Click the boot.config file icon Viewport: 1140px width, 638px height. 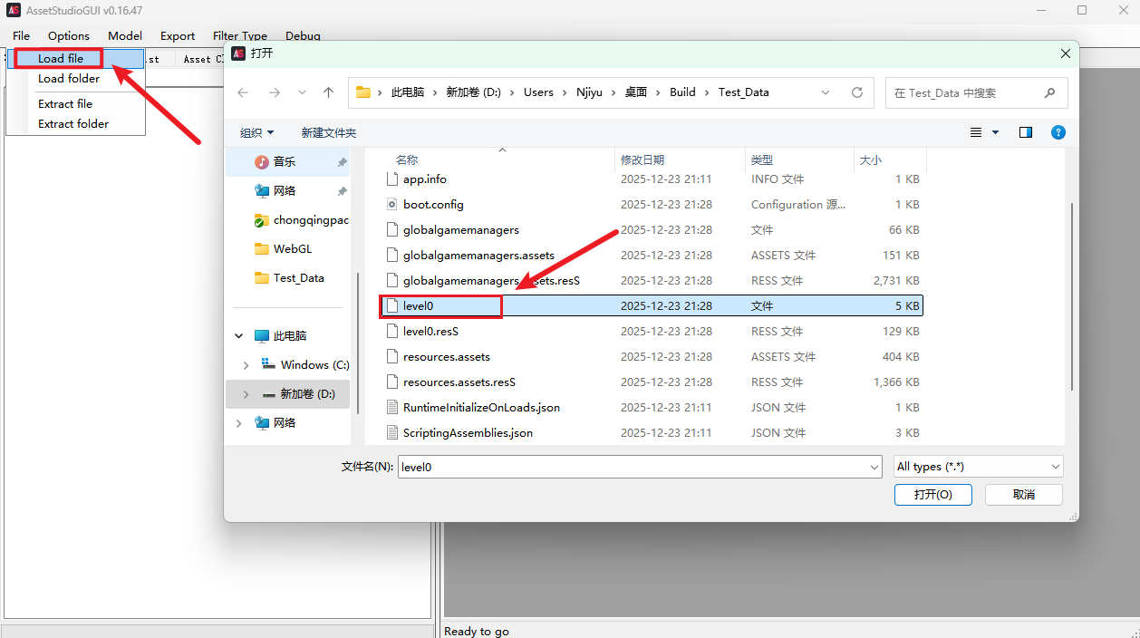392,204
